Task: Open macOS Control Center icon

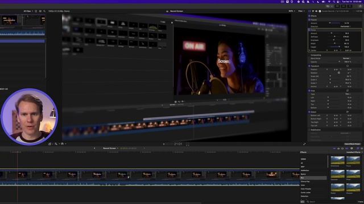Action: click(338, 2)
